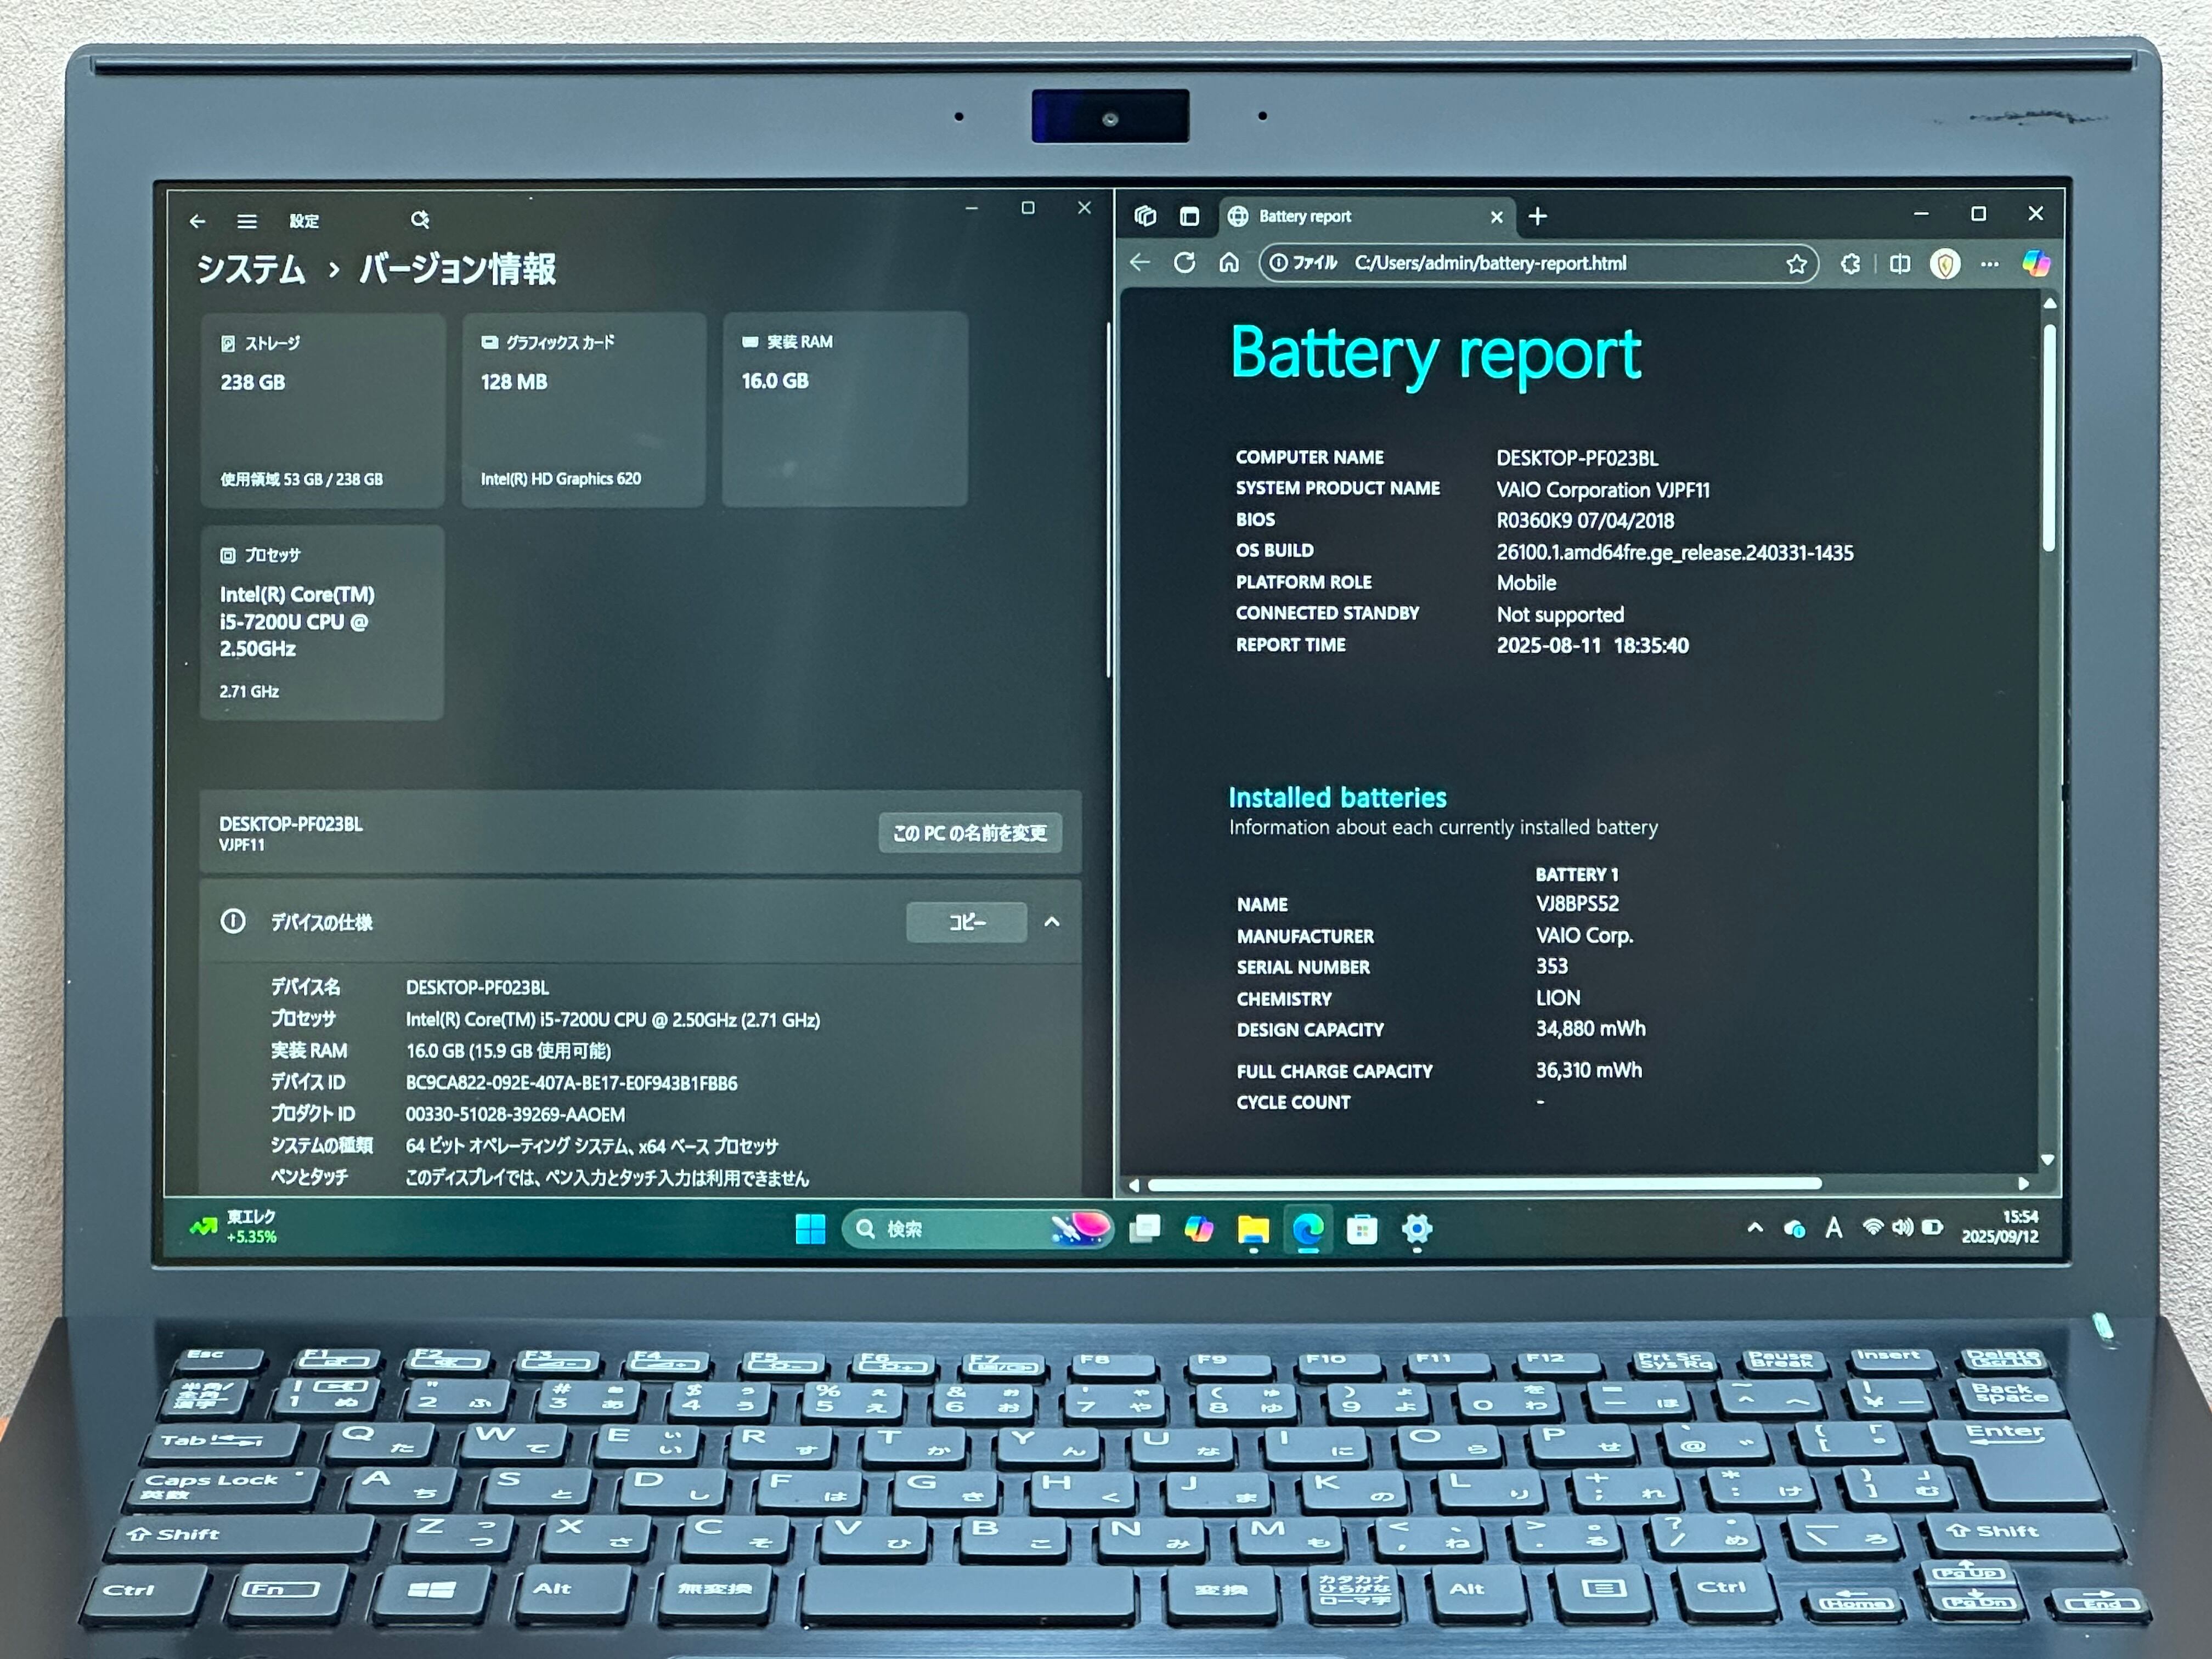Open Settings hamburger navigation menu

pyautogui.click(x=247, y=221)
